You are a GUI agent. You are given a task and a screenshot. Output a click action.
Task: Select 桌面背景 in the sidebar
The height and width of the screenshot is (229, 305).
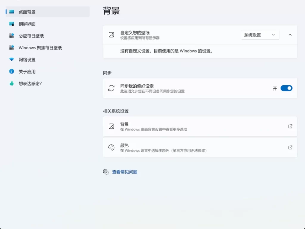point(48,12)
